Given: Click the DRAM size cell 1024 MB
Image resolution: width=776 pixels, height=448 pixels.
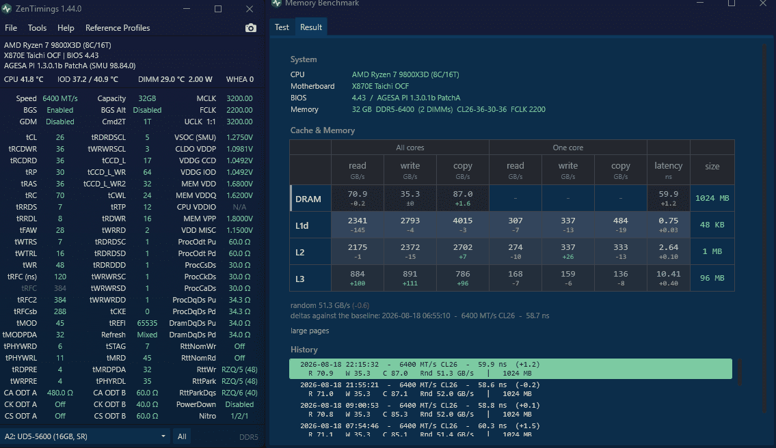Looking at the screenshot, I should coord(712,198).
